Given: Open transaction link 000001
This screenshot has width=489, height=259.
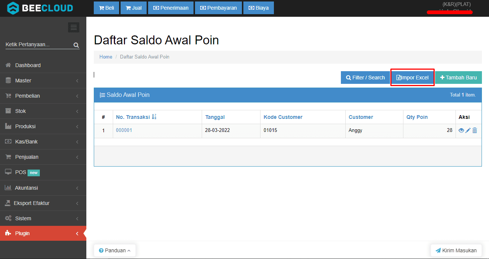Looking at the screenshot, I should click(124, 130).
